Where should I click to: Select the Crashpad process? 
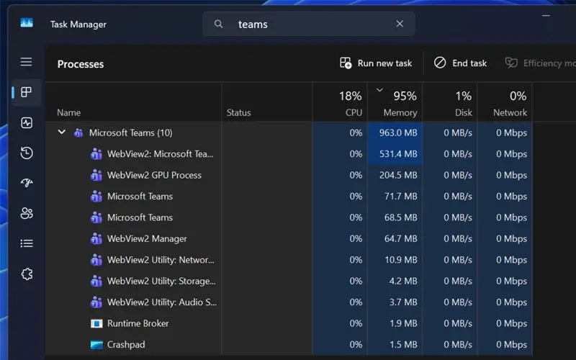289,345
